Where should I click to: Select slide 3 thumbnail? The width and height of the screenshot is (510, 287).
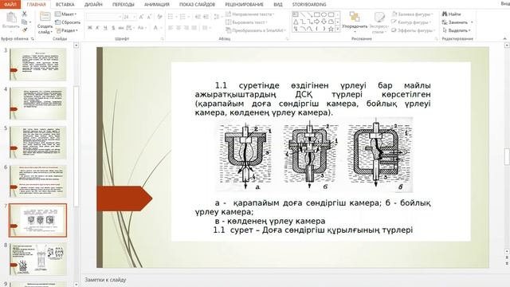click(x=37, y=65)
